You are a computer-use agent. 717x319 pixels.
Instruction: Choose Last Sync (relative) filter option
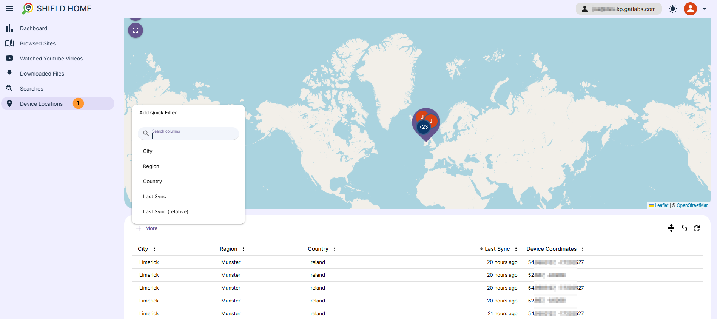tap(188, 212)
